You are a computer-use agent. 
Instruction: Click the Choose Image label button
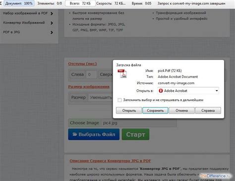(x=84, y=123)
